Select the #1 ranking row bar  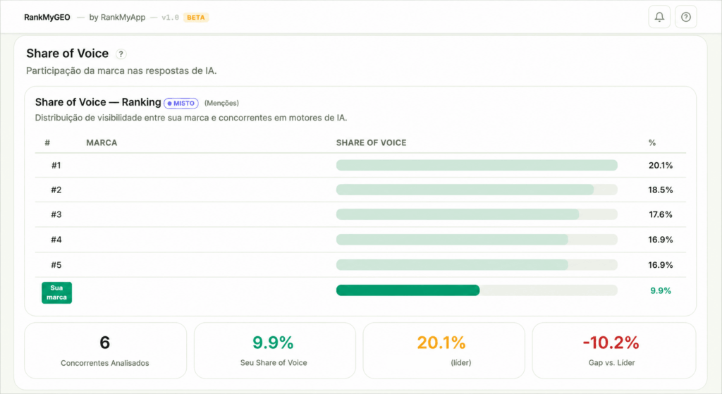click(477, 165)
